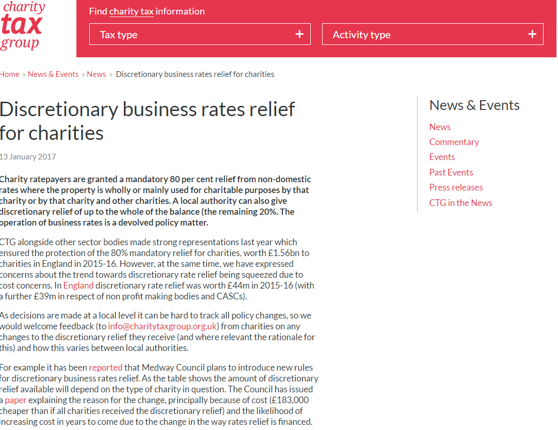The image size is (558, 430).
Task: Select News in the sidebar
Action: (440, 126)
